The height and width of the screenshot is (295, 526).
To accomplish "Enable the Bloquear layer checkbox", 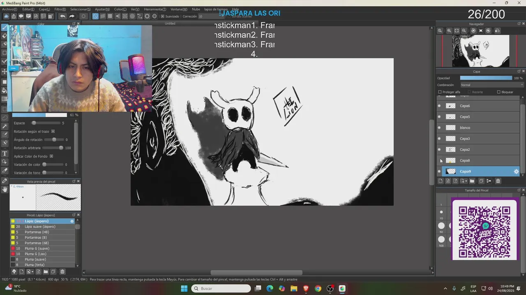I will [499, 92].
